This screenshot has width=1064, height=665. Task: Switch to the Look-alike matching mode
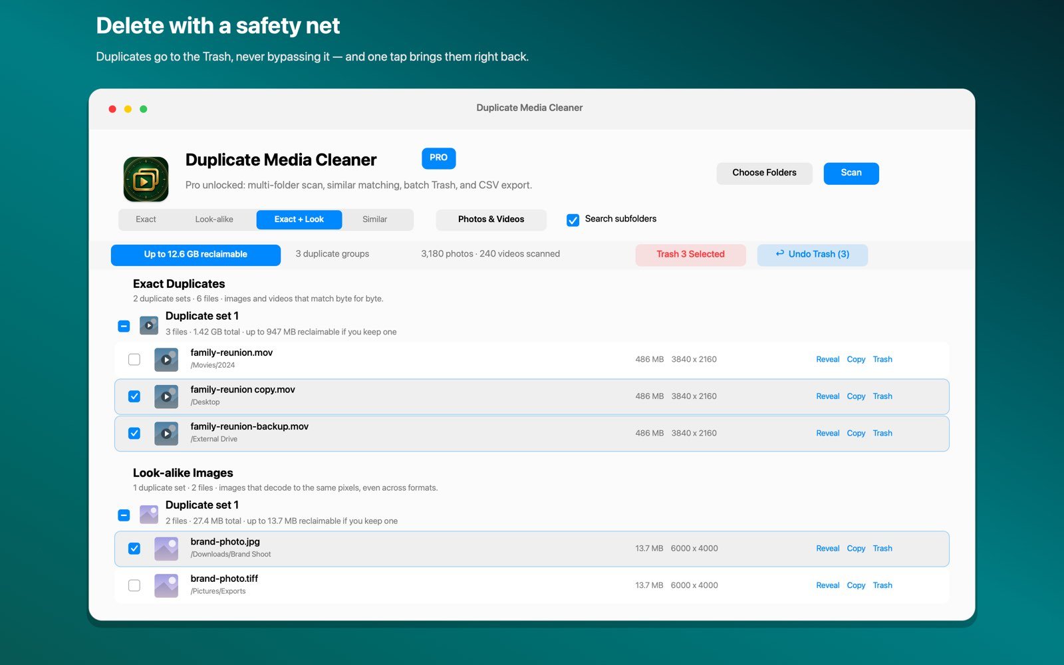tap(214, 219)
